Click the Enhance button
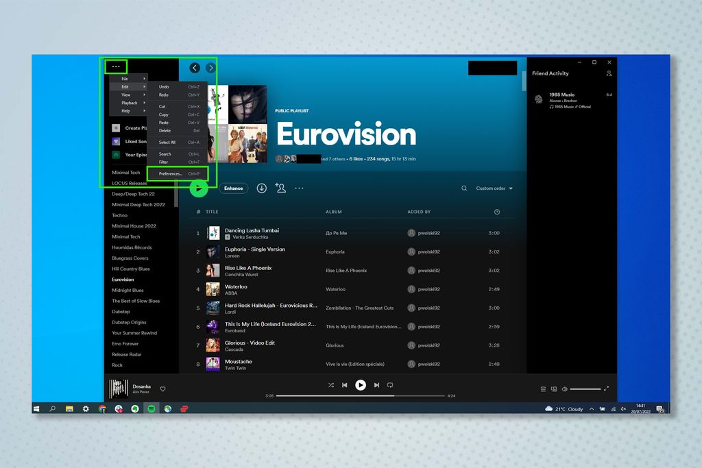The image size is (702, 468). tap(234, 188)
